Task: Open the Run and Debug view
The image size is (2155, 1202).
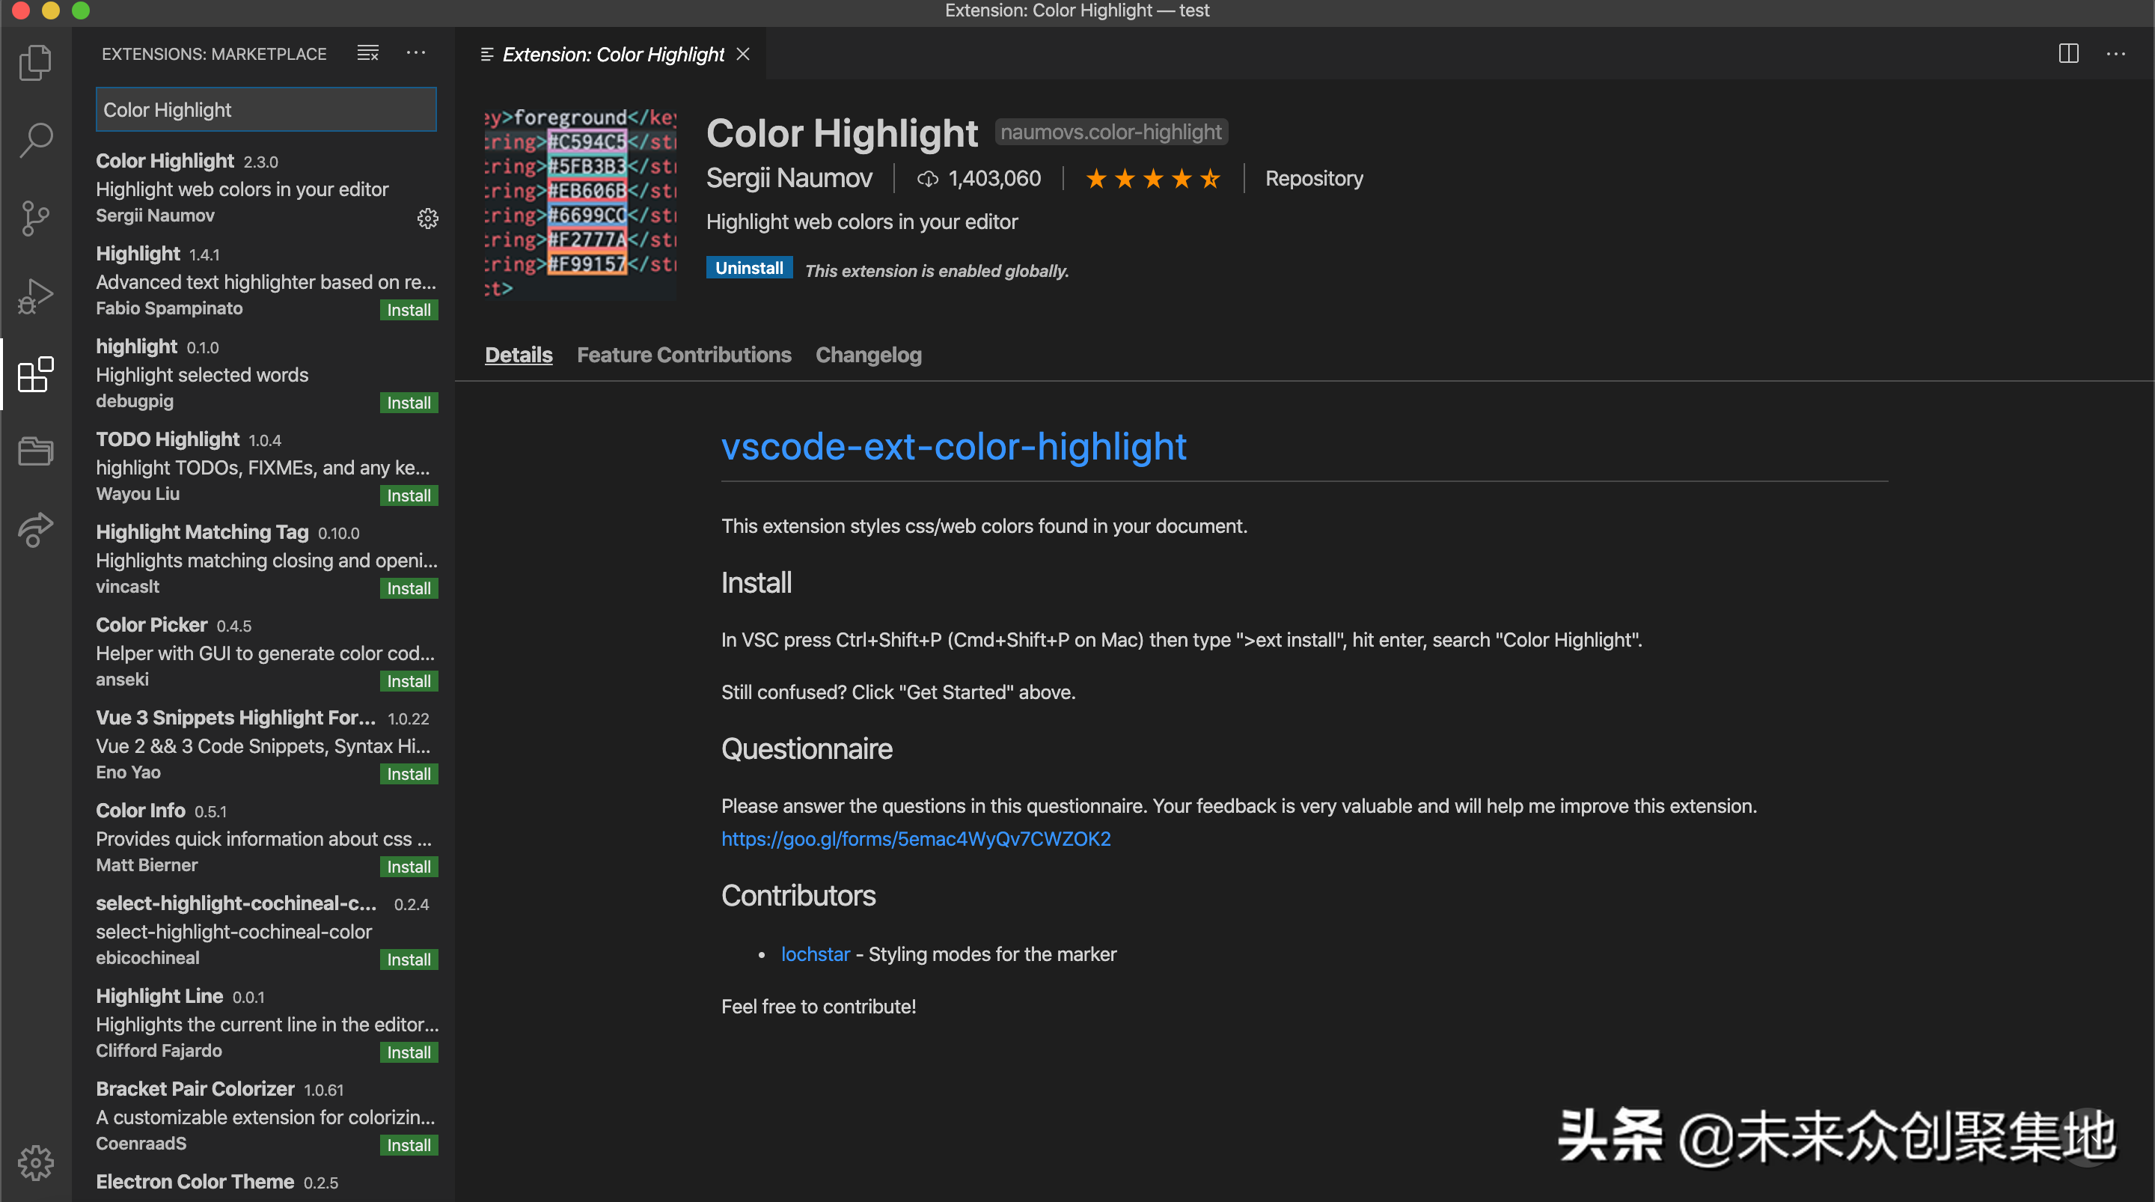Action: pyautogui.click(x=35, y=296)
